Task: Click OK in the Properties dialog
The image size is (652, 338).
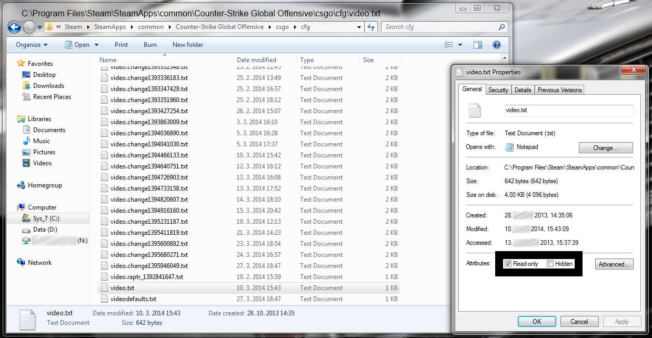Action: tap(537, 322)
